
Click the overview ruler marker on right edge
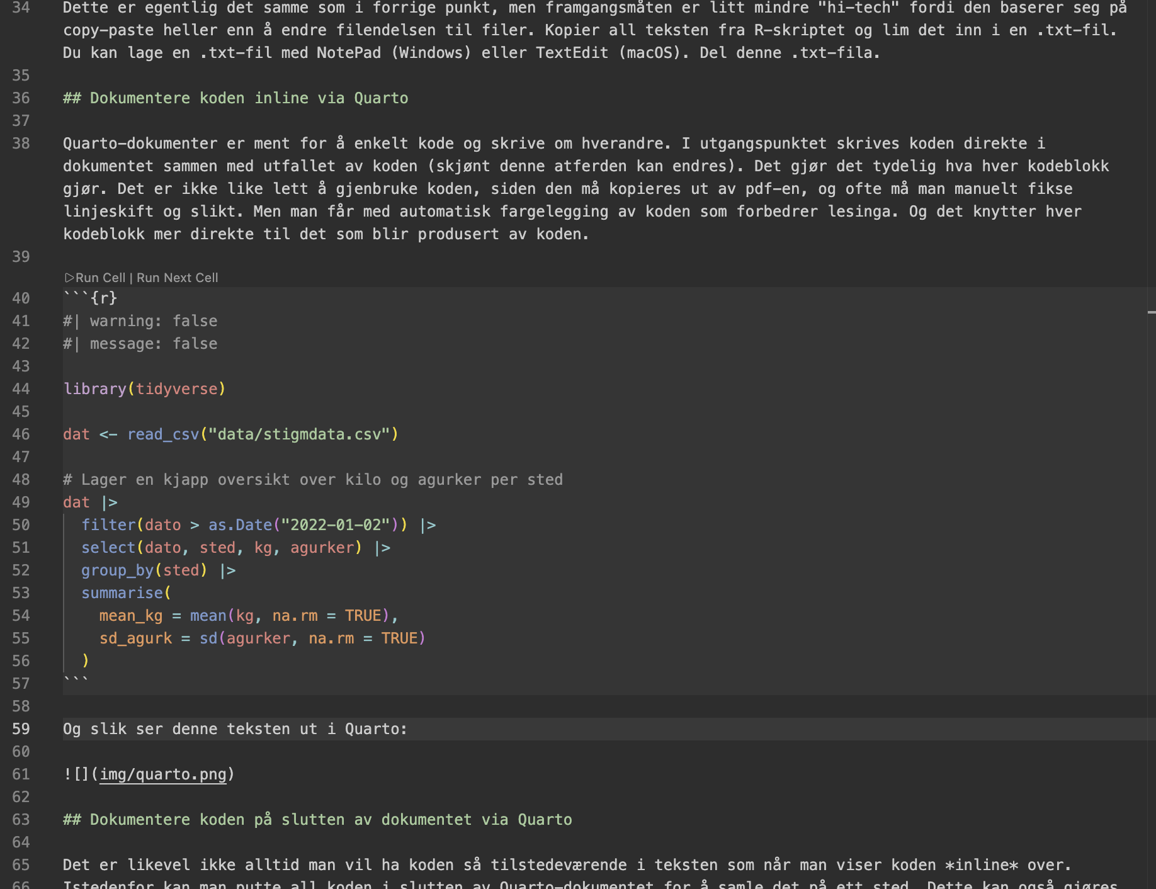pyautogui.click(x=1151, y=312)
